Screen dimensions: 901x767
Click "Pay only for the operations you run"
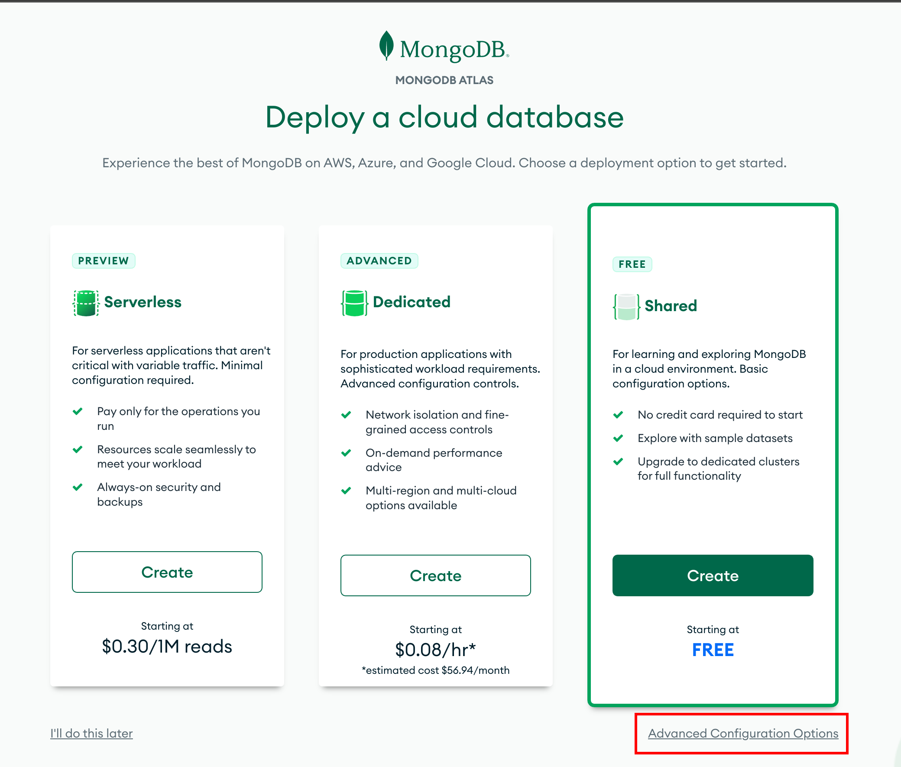[x=178, y=419]
